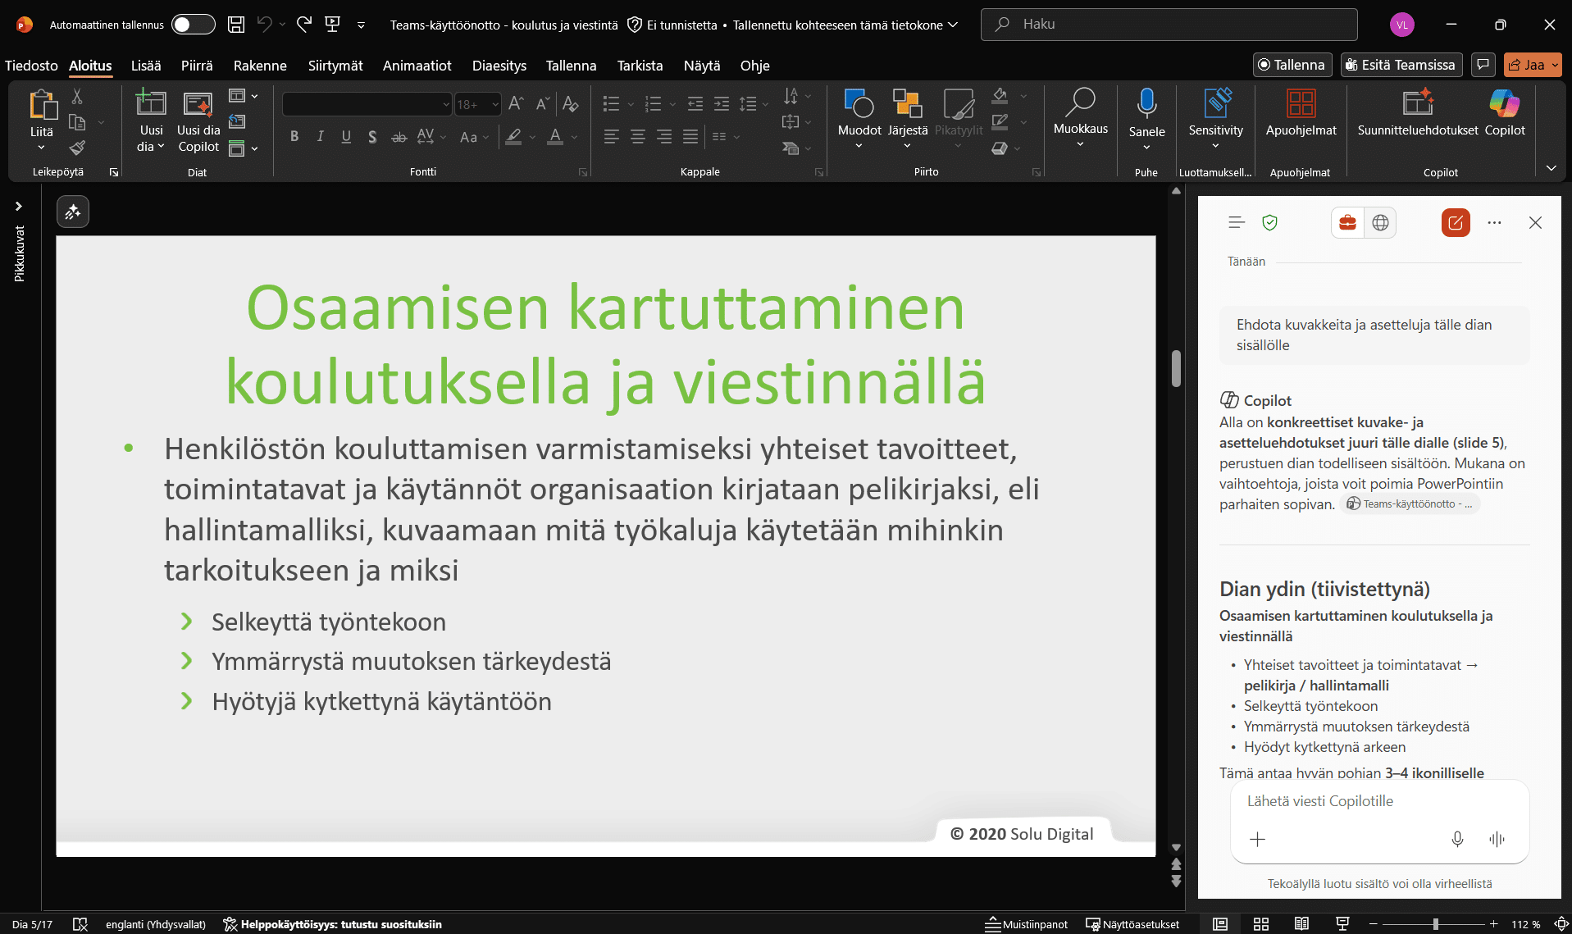Toggle Automaattinen tallennus switch
Screen dimensions: 1572x934
(x=193, y=25)
